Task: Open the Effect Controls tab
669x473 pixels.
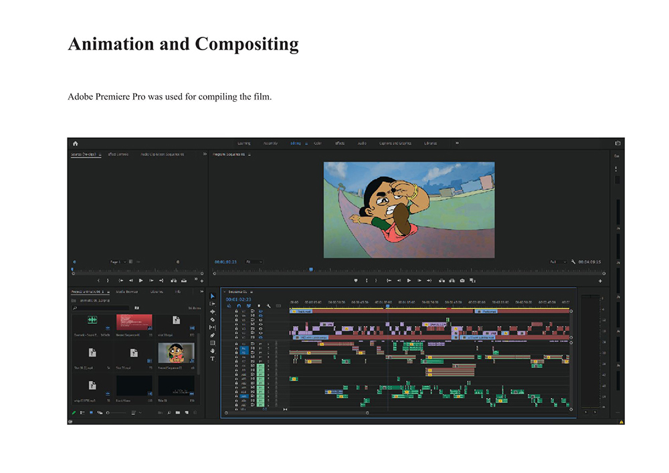Action: click(118, 154)
